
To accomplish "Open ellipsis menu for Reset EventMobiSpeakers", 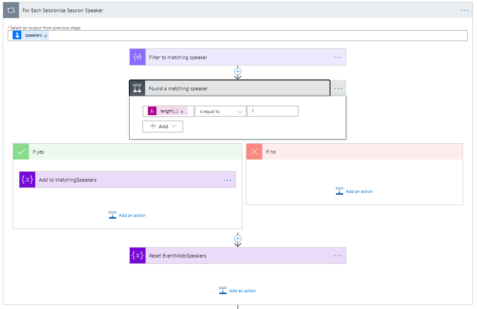I will [338, 256].
